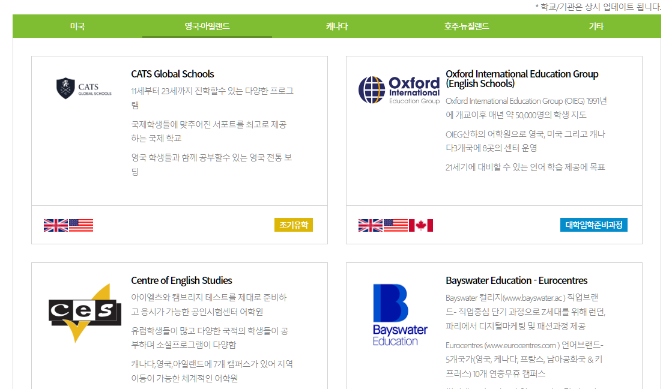Screen dimensions: 669x389
Task: Click the 조기유학 tag on CATS card
Action: (x=294, y=225)
